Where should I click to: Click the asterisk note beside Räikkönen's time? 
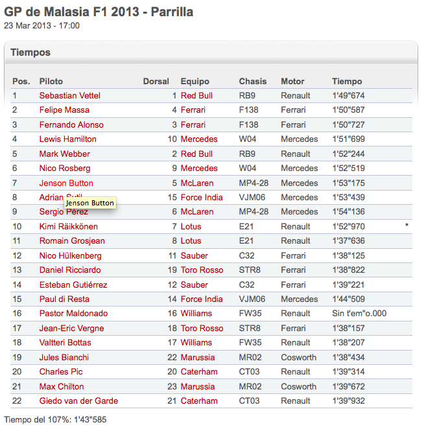406,226
